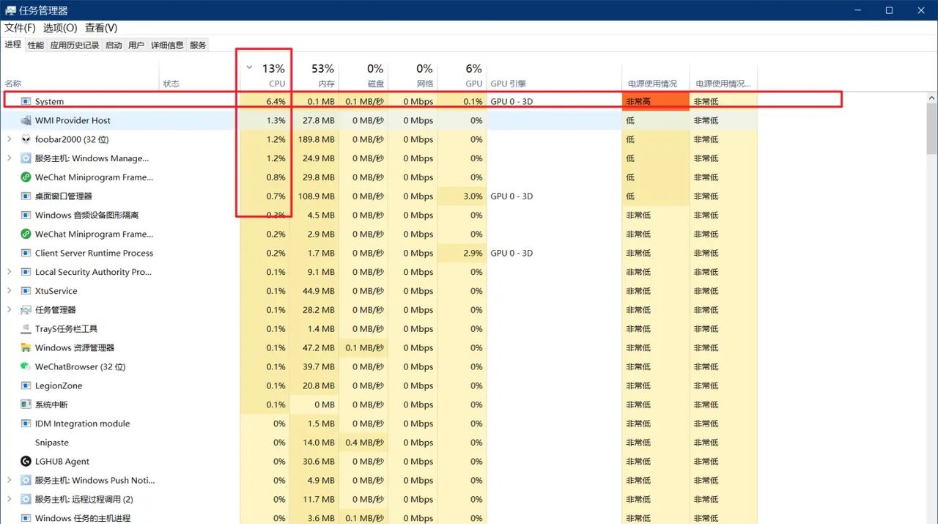Screen dimensions: 938x524
Task: Click the Task Manager title bar icon
Action: tap(10, 10)
